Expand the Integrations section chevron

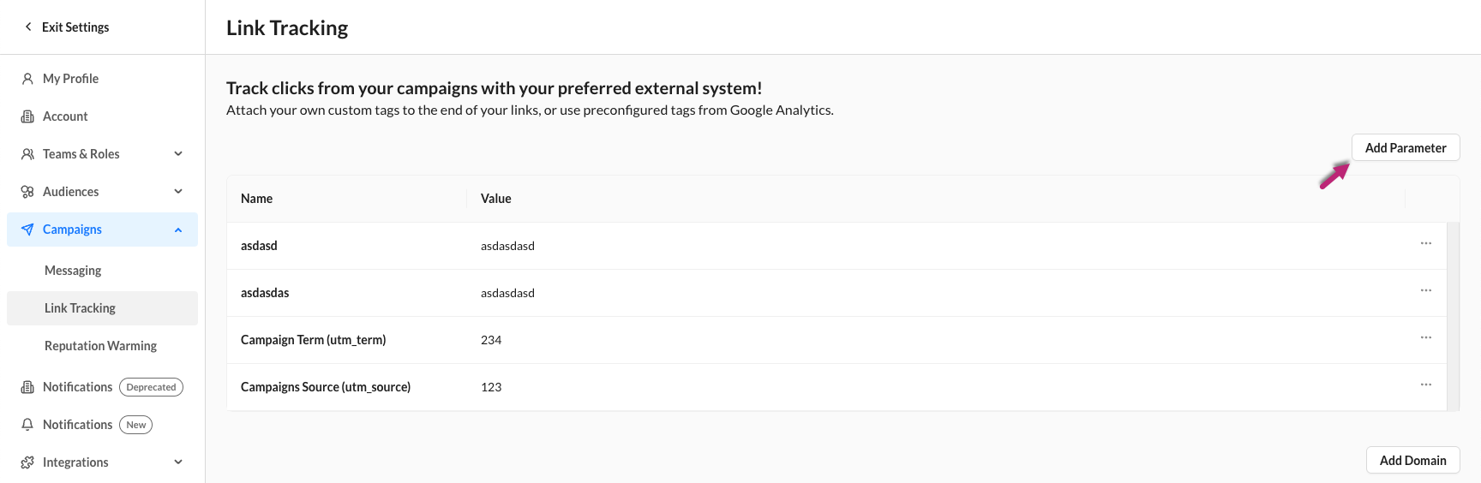click(x=178, y=462)
